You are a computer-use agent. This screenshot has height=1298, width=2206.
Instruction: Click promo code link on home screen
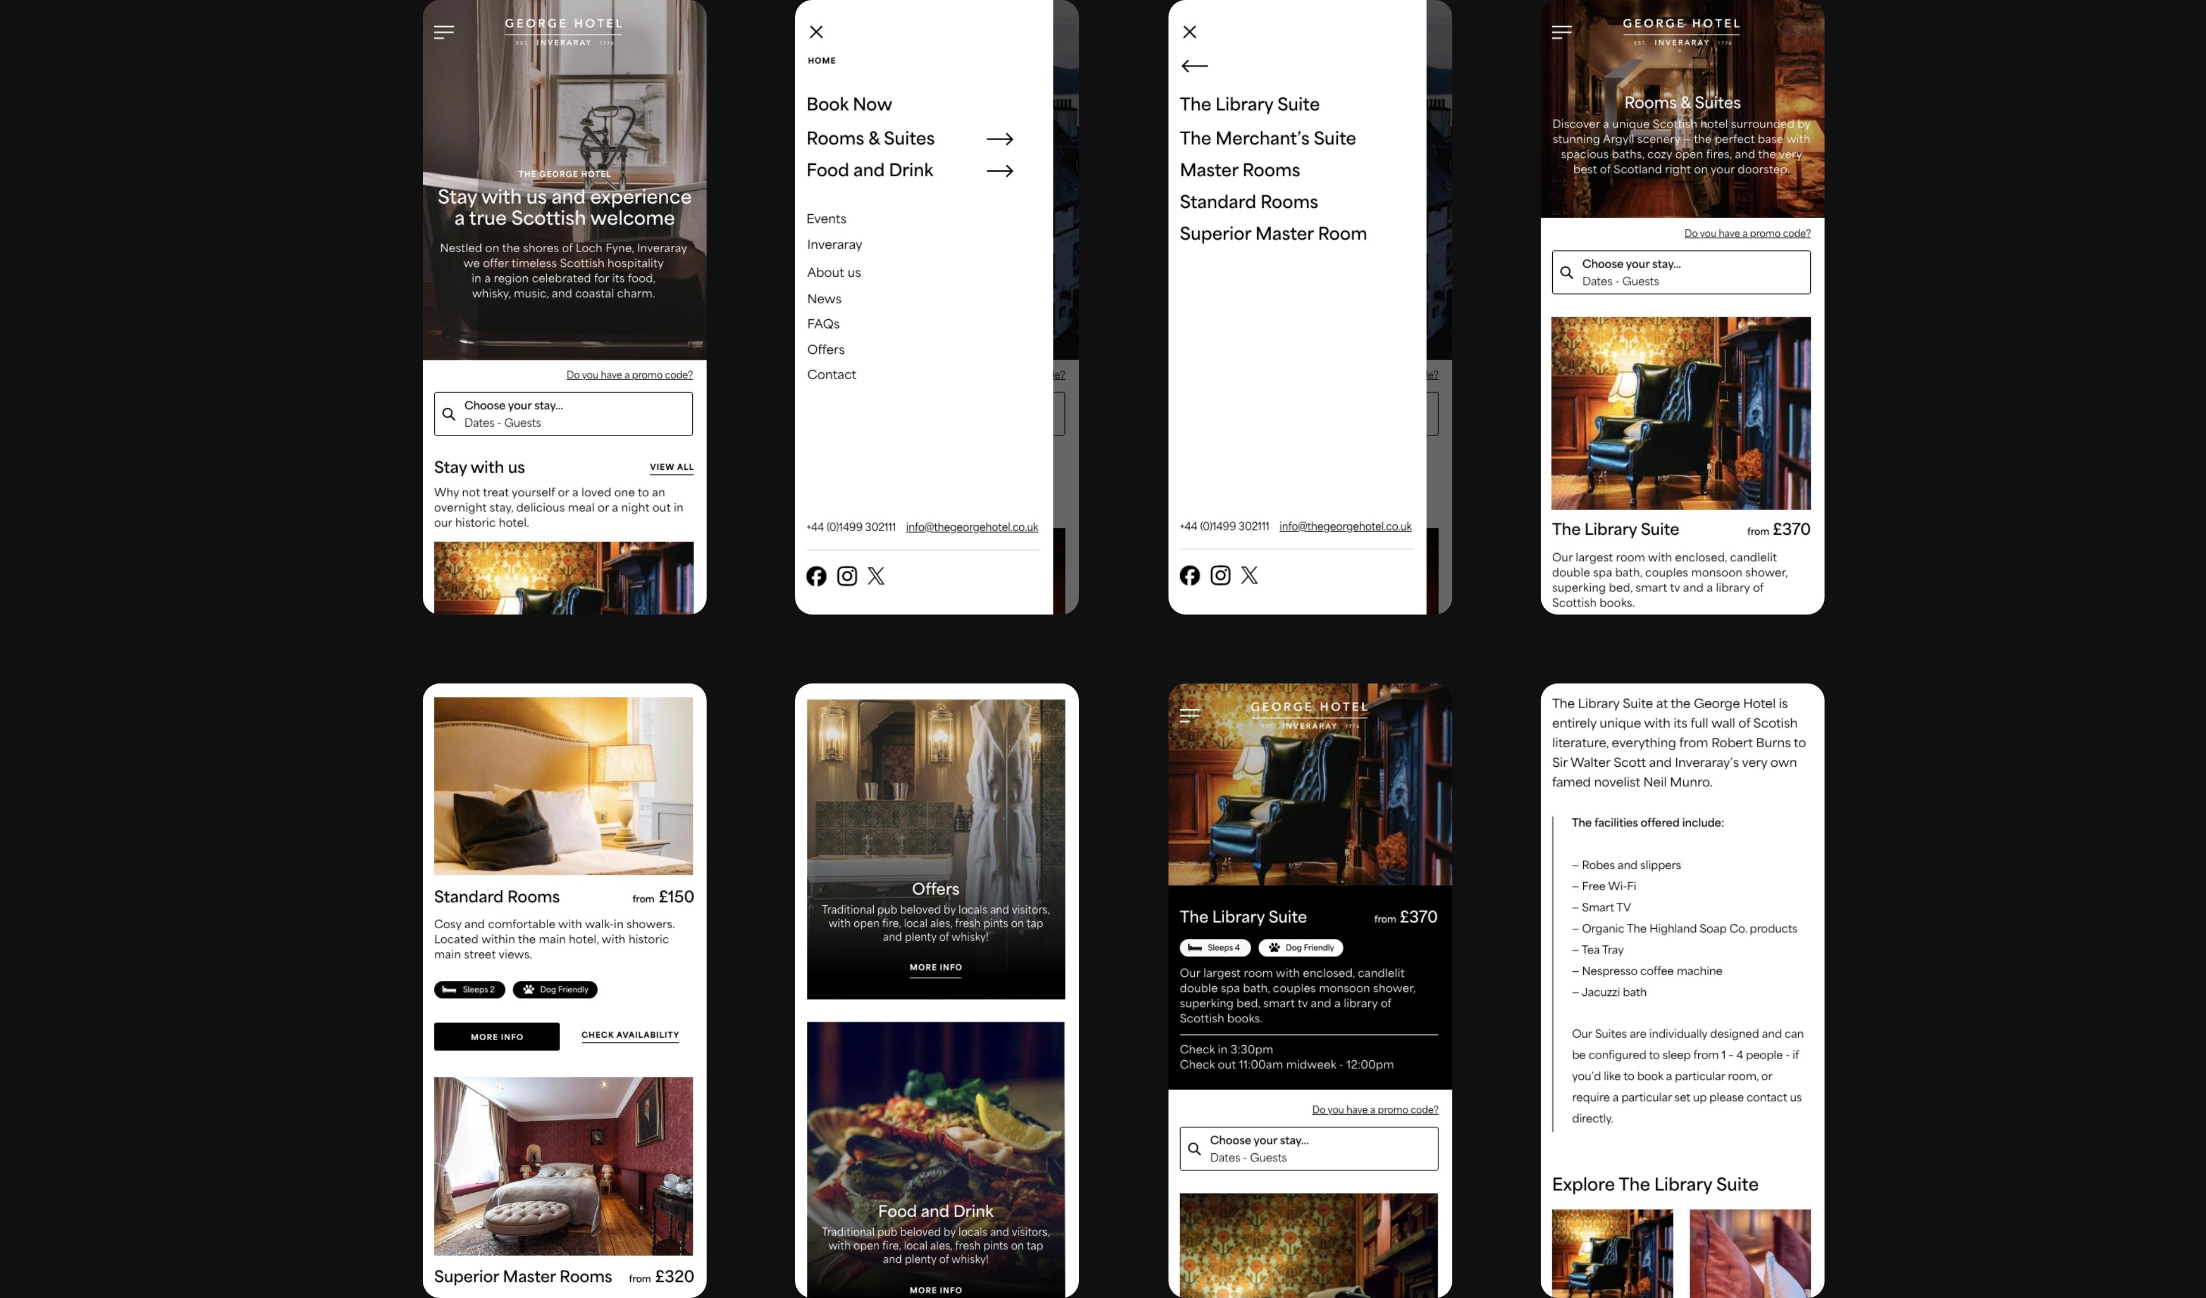tap(630, 374)
